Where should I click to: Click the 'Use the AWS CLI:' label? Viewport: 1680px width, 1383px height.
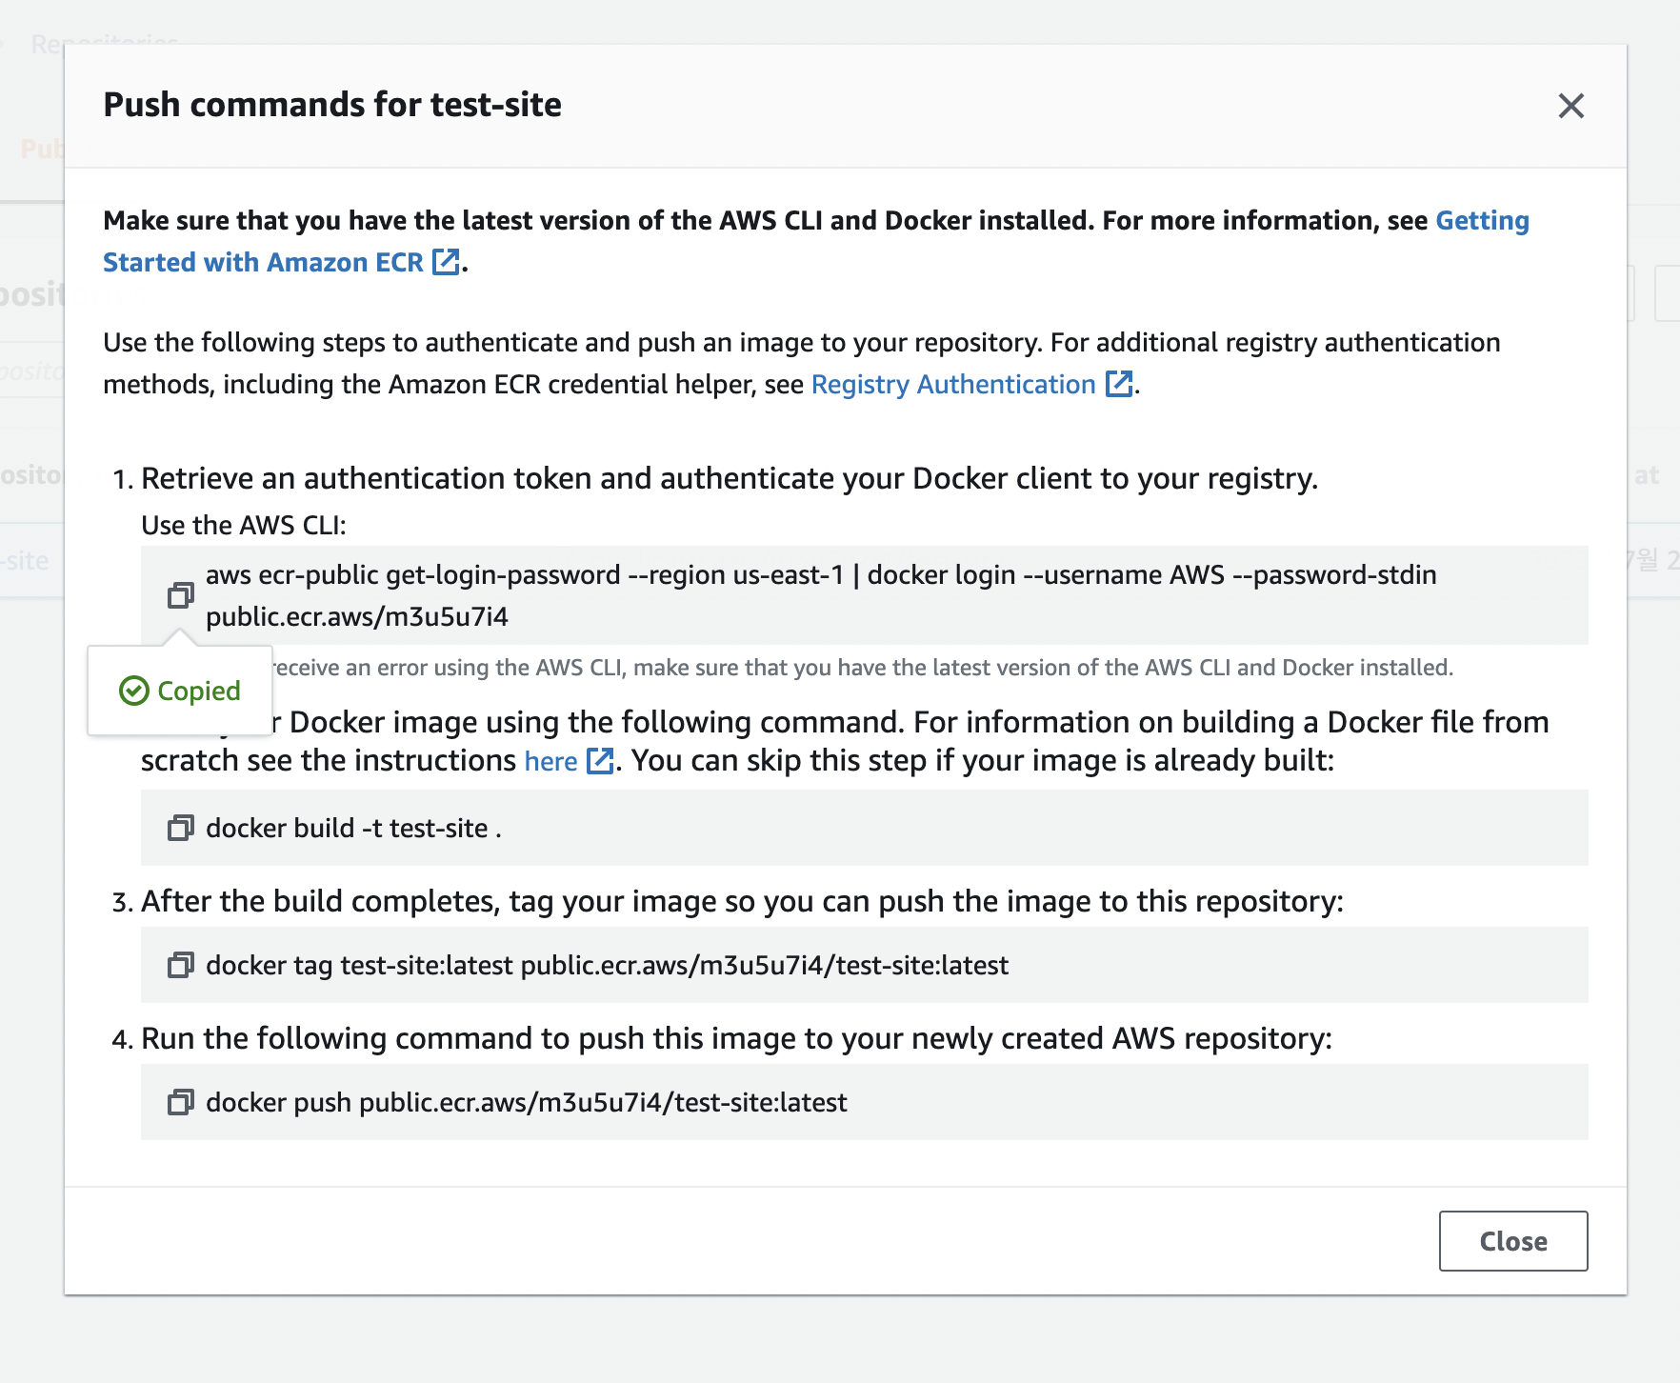tap(244, 525)
